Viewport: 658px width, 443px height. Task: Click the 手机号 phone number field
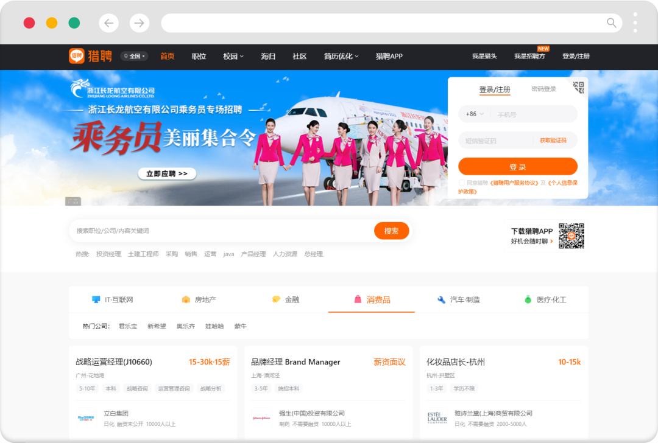(535, 114)
